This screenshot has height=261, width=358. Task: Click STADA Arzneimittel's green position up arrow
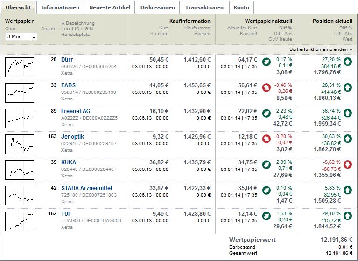(347, 190)
